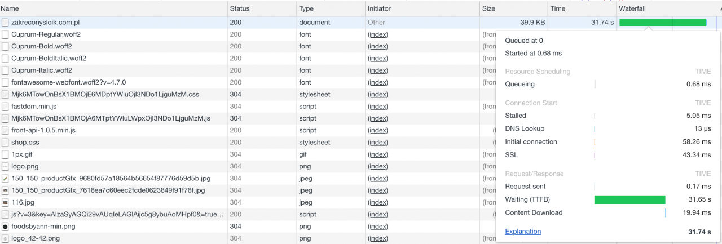
Task: Click file icon of zakreconysloik.com.pl request
Action: pos(5,23)
